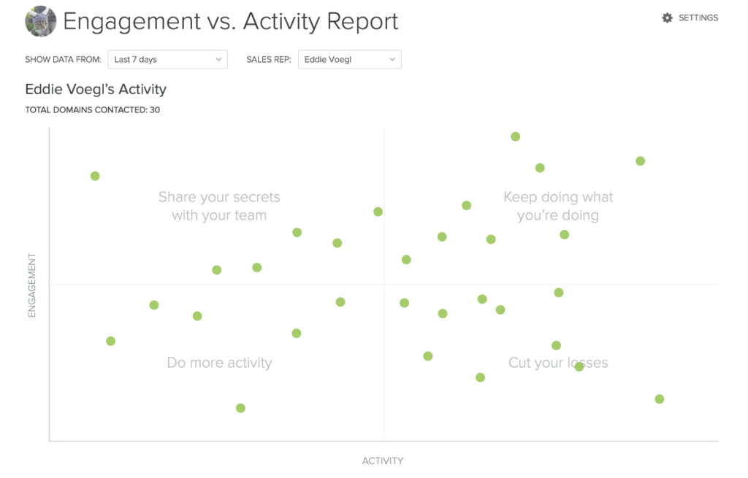This screenshot has width=748, height=478.
Task: Click the settings gear icon
Action: [x=667, y=18]
